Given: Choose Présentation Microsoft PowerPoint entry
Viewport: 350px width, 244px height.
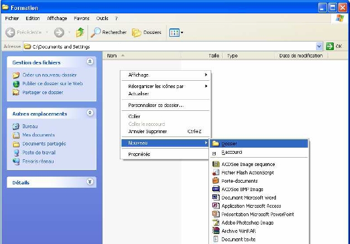Looking at the screenshot, I should point(259,214).
